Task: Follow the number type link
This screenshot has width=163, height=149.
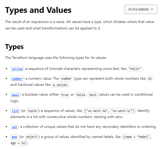Action: click(17, 78)
